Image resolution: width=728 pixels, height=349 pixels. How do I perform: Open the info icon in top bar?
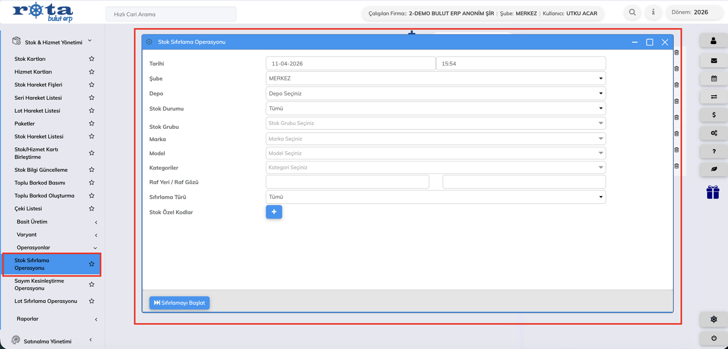(x=653, y=12)
